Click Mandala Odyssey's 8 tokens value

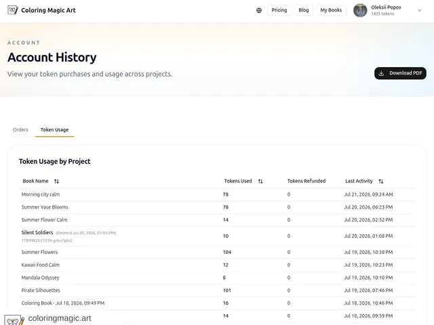click(224, 278)
